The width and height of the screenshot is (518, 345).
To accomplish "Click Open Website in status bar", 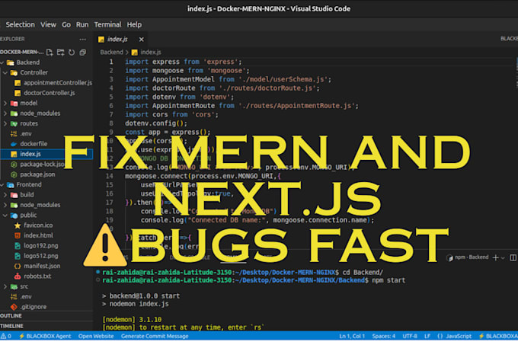I will pyautogui.click(x=96, y=337).
